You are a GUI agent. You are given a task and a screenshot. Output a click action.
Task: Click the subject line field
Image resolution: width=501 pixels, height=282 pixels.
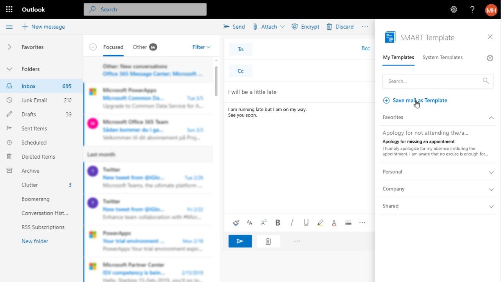click(299, 92)
